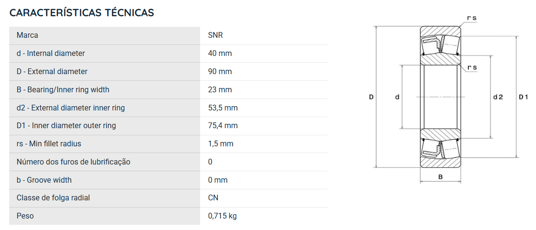This screenshot has width=536, height=230.
Task: Click the B - Bearing/Inner ring width label
Action: point(63,89)
